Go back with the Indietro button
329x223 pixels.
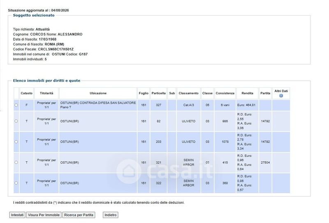coord(110,215)
